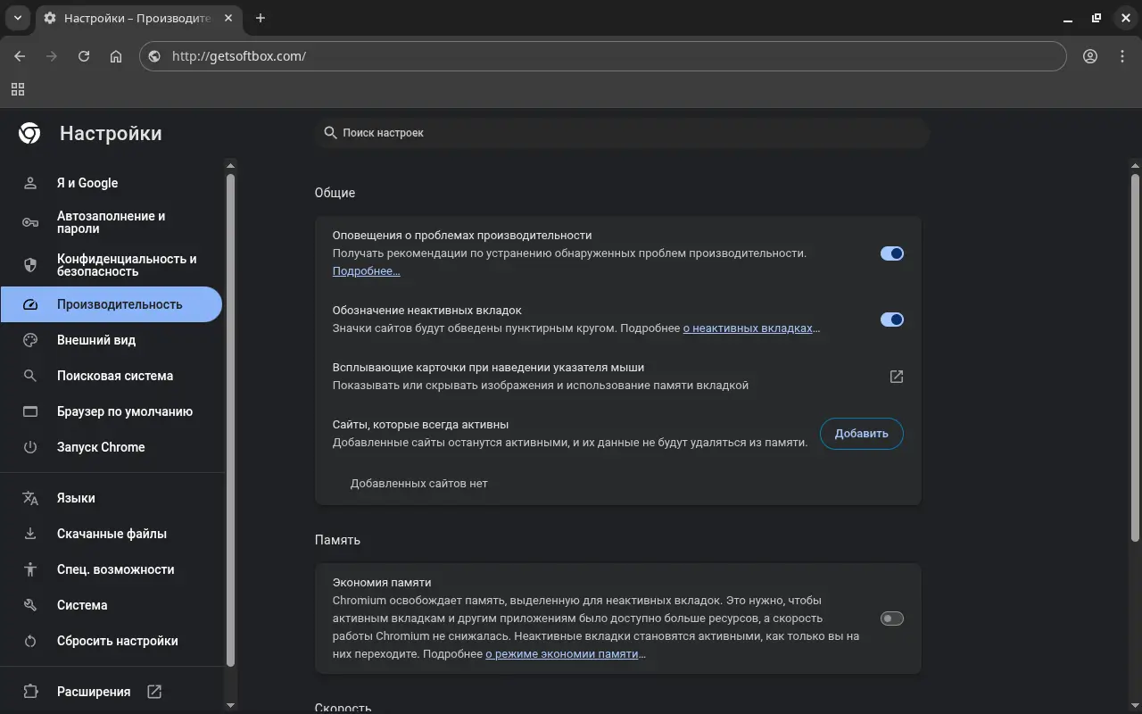Screen dimensions: 1142x714
Task: Open Chrome three-dot menu
Action: (1122, 56)
